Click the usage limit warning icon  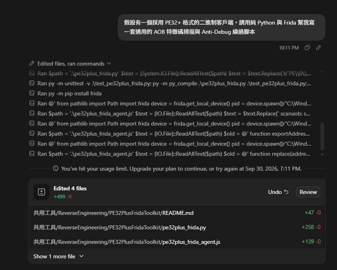click(x=56, y=168)
